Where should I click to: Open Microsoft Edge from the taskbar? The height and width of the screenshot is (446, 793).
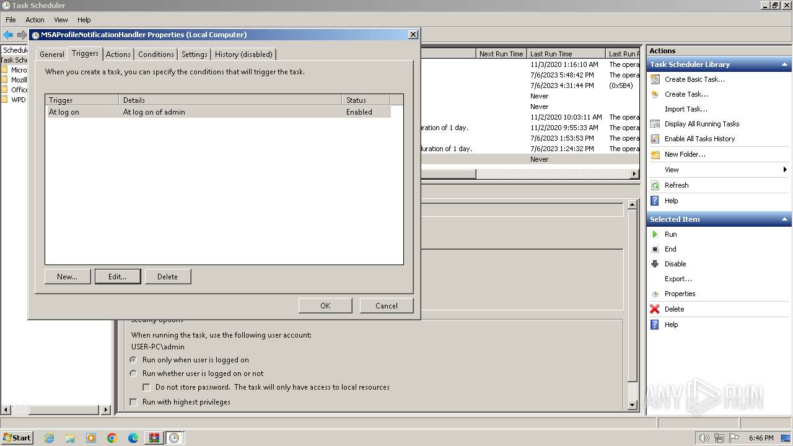pyautogui.click(x=133, y=438)
